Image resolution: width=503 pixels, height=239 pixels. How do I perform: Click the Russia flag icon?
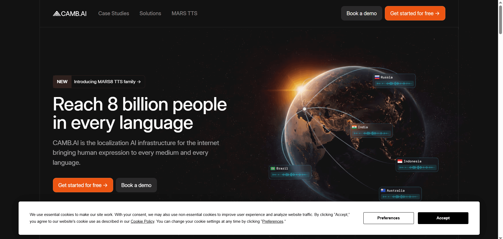click(377, 77)
